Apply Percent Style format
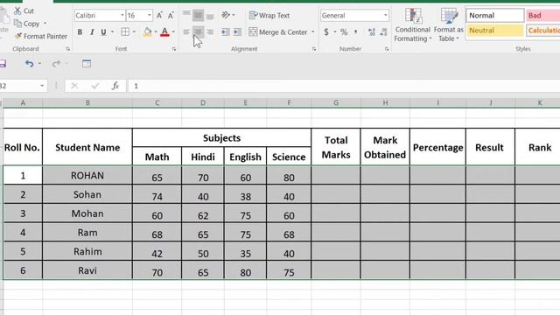This screenshot has height=315, width=560. click(x=344, y=32)
